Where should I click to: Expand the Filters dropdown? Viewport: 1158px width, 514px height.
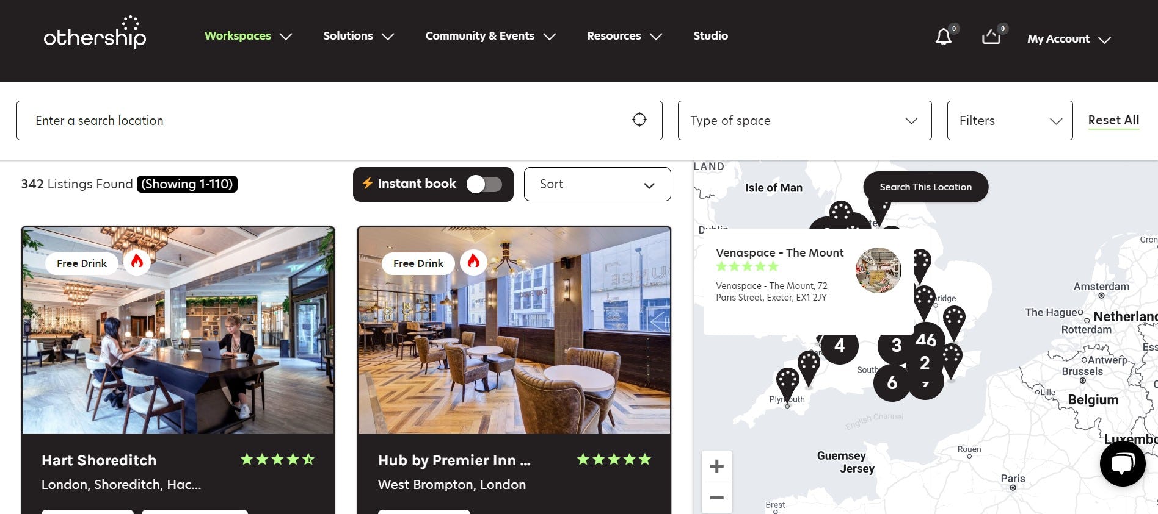coord(1010,120)
